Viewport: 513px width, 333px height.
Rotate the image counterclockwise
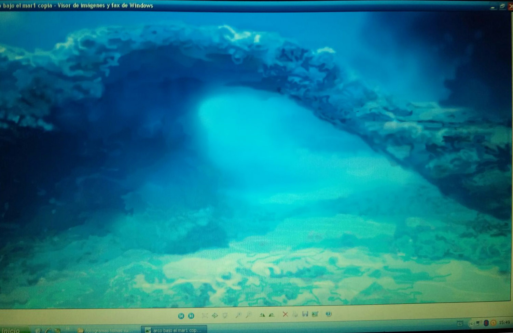point(272,315)
